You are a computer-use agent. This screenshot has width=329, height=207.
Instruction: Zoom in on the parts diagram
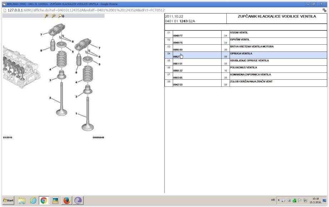[x=46, y=16]
